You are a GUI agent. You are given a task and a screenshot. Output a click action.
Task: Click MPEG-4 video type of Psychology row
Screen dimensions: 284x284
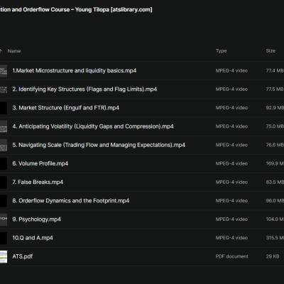[x=231, y=219]
